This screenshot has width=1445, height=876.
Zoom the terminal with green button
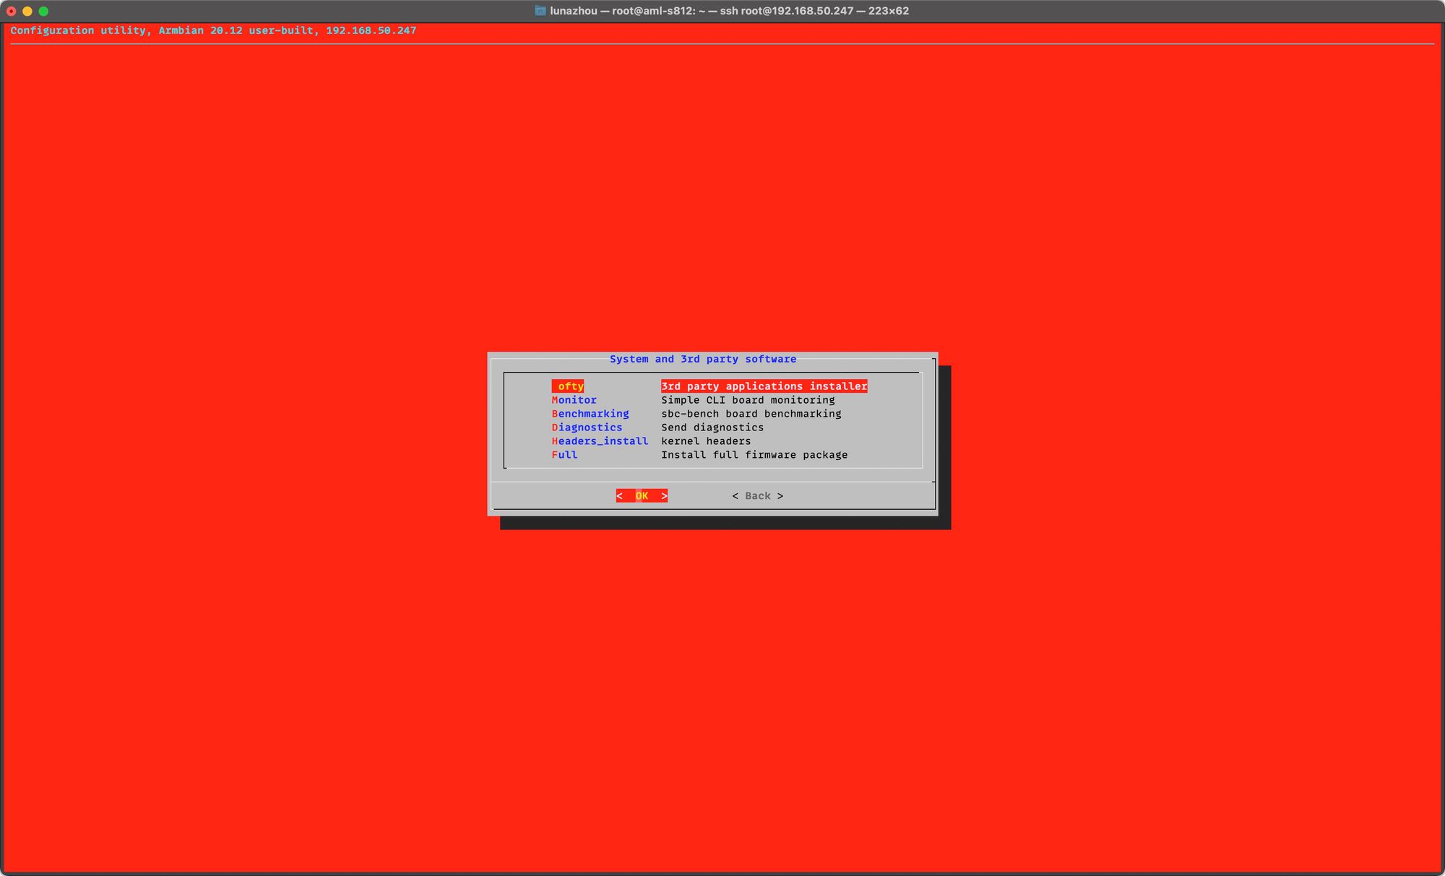click(x=43, y=11)
